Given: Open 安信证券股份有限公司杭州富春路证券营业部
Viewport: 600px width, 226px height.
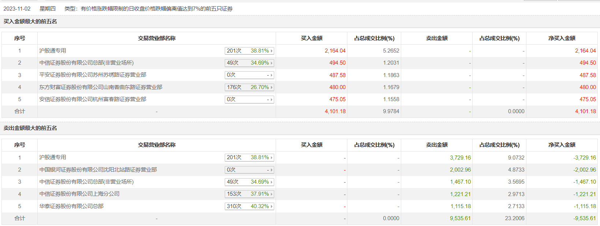Looking at the screenshot, I should pos(93,99).
